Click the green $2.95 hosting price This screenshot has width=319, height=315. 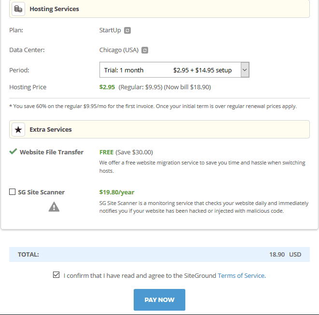point(107,87)
